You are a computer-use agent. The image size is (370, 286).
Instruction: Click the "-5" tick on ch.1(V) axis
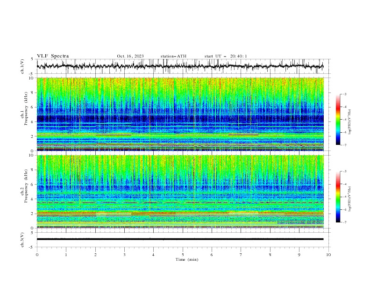click(32, 74)
